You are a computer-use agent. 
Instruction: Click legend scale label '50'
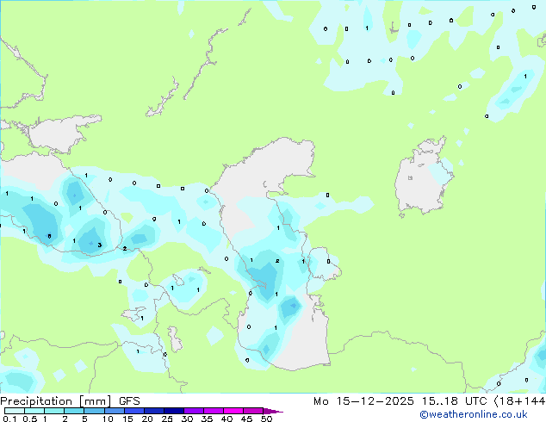(x=266, y=419)
